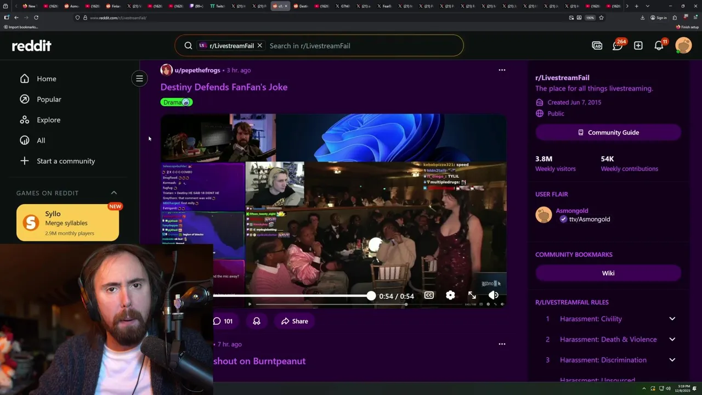Give an award to the post
This screenshot has width=702, height=395.
[257, 321]
